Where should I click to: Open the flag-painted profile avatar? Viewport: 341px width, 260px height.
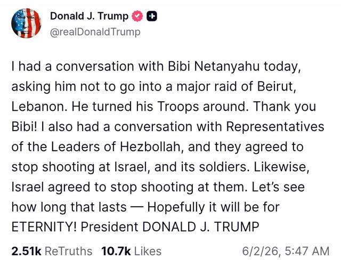click(x=26, y=23)
